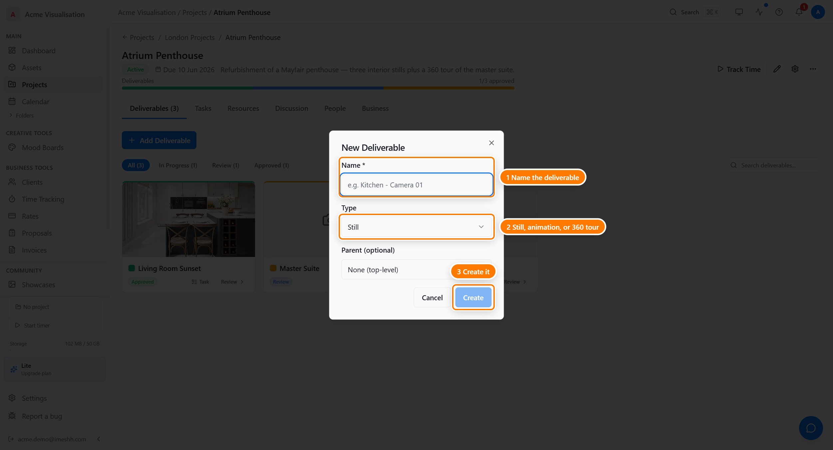Click the deliverables progress bar
This screenshot has height=450, width=833.
(x=318, y=88)
